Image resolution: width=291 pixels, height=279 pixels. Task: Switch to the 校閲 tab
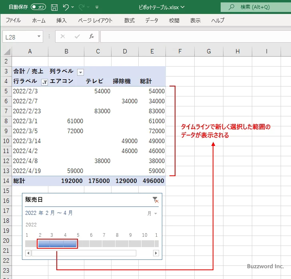click(174, 20)
